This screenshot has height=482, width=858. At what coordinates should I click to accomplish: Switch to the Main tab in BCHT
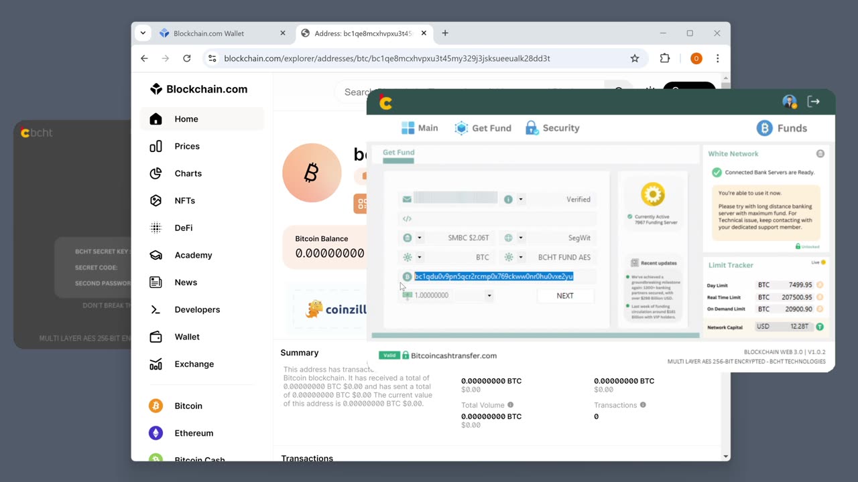pos(420,128)
